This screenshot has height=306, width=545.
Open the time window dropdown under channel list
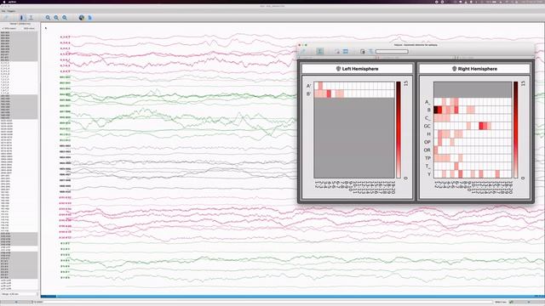click(20, 294)
